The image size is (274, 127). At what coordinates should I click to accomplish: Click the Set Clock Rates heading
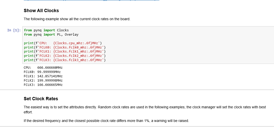41,99
